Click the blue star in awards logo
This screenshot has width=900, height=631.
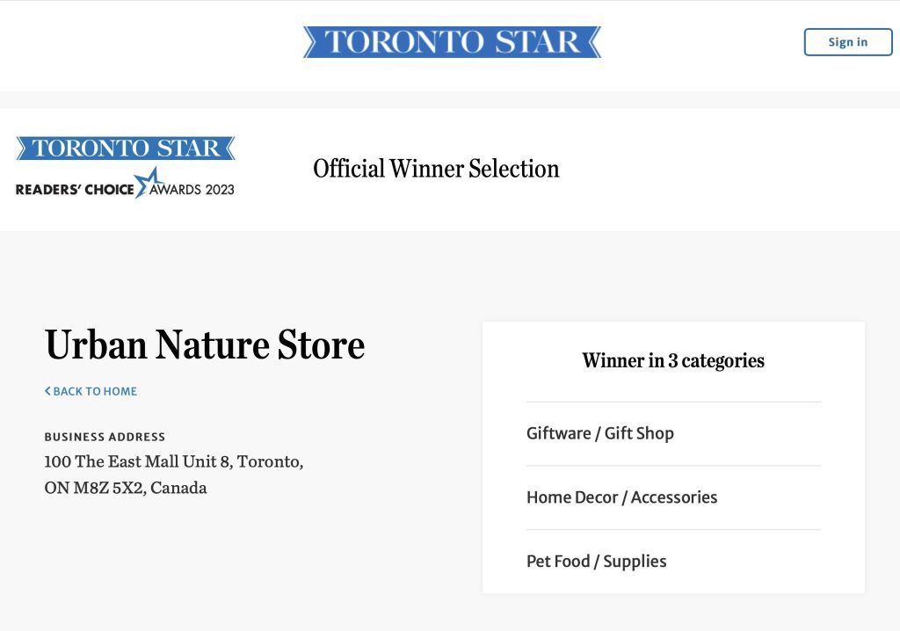pos(148,182)
